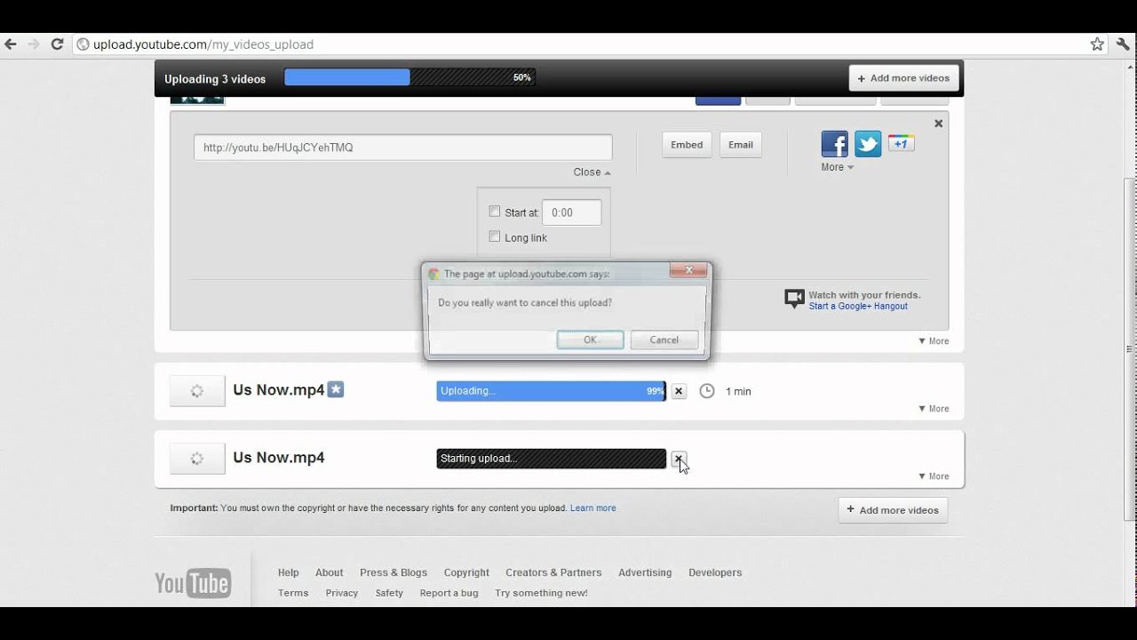Close the confirmation dialog with red X

689,270
